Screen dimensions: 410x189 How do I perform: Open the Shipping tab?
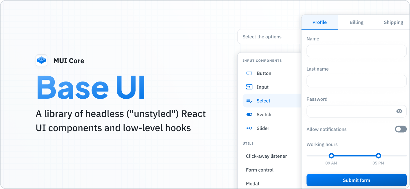[x=393, y=22]
